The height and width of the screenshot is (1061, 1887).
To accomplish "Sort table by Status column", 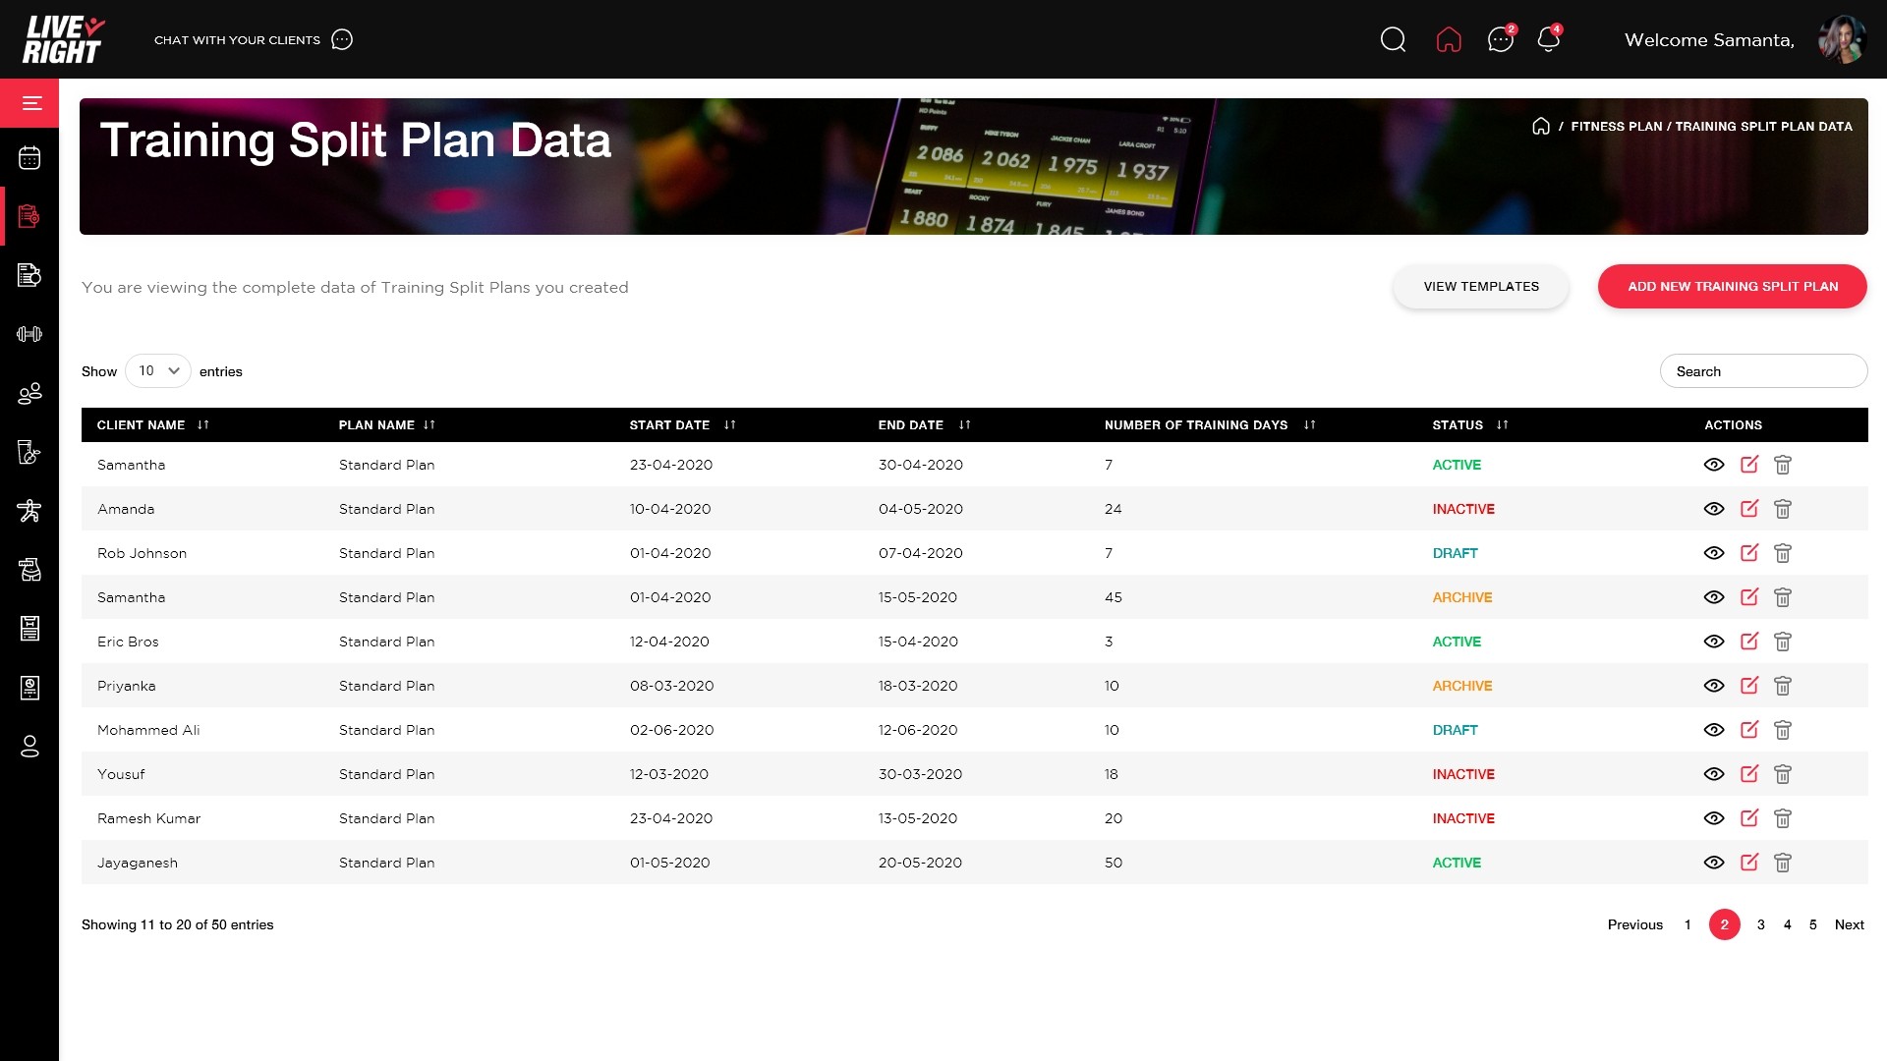I will (x=1502, y=424).
